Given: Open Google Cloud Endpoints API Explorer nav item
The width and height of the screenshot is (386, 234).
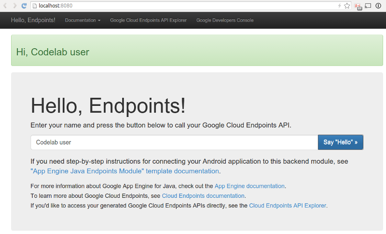Looking at the screenshot, I should [148, 20].
